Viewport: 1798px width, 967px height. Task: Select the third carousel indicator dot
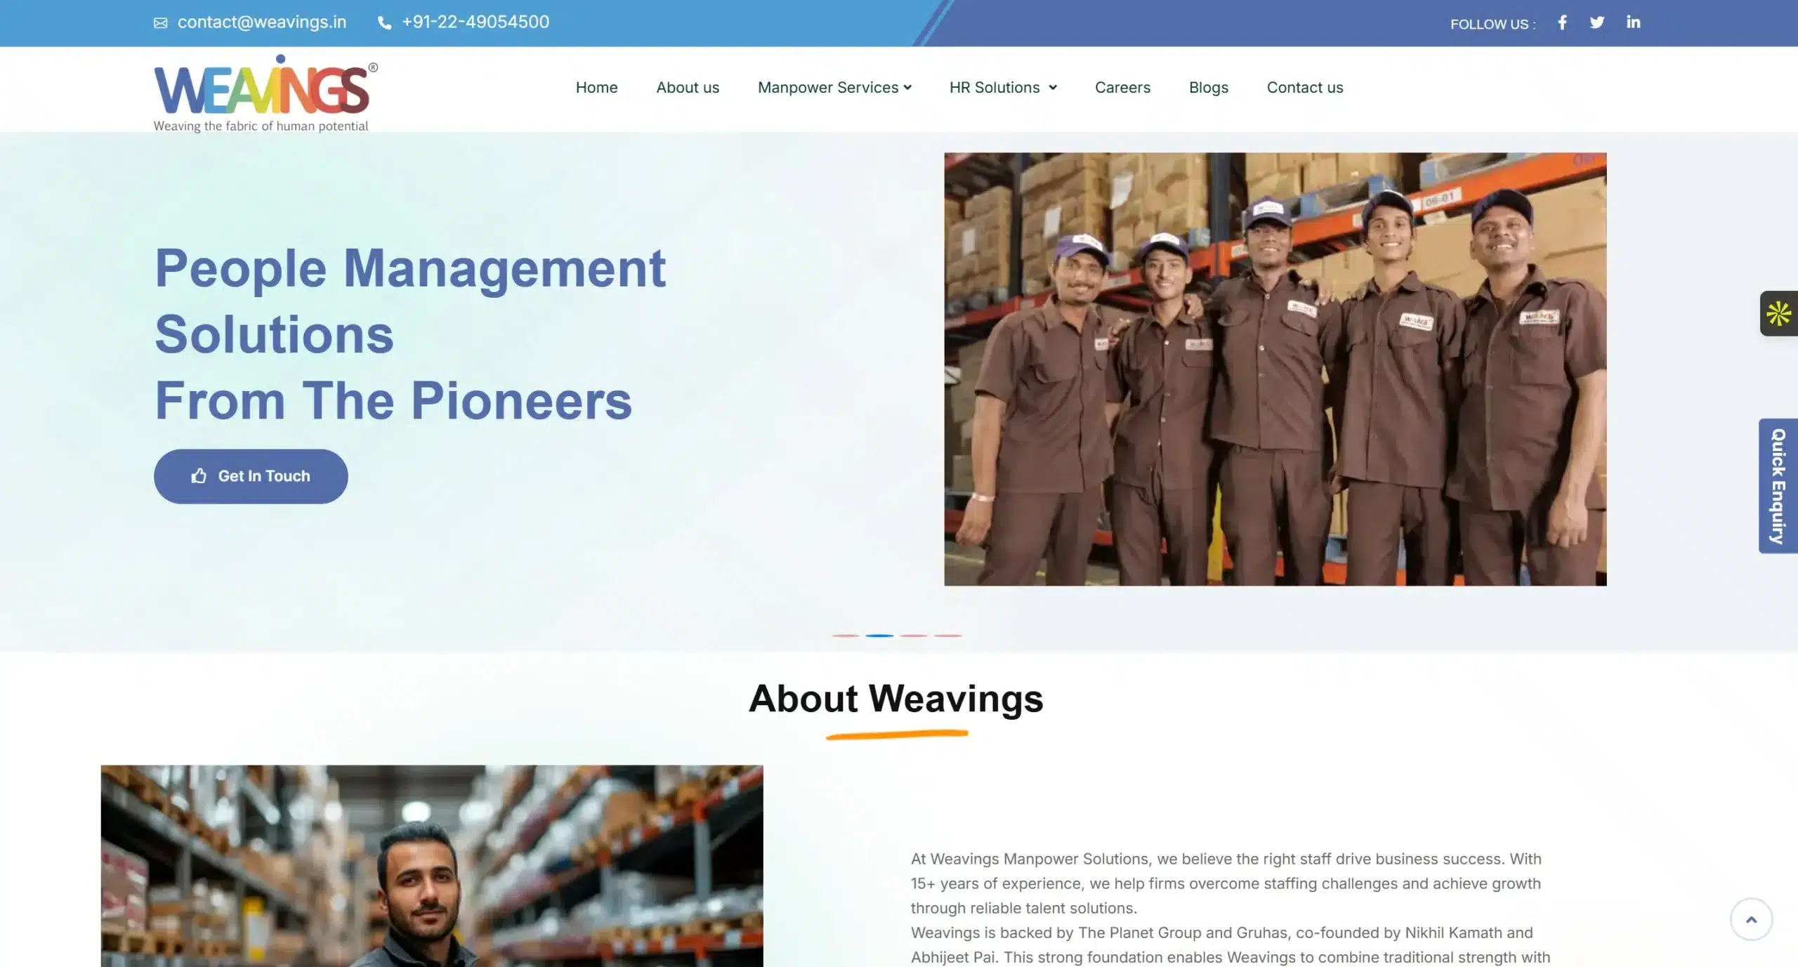[914, 635]
